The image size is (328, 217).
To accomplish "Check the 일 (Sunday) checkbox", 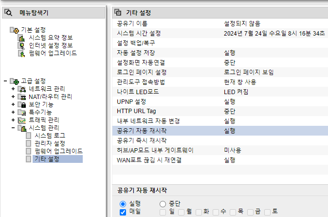I will 163,212.
